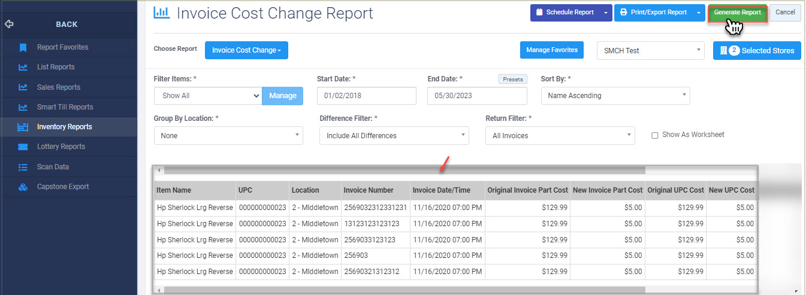Click the top scrollbar's left arrow
This screenshot has width=806, height=295.
[x=159, y=171]
